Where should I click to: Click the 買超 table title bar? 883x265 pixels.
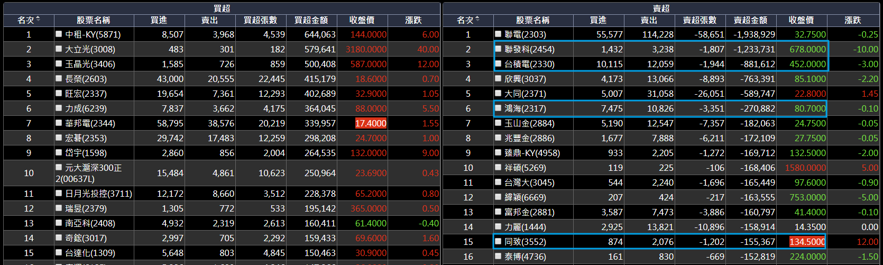222,8
